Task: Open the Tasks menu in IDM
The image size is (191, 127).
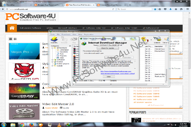Action: 53,35
